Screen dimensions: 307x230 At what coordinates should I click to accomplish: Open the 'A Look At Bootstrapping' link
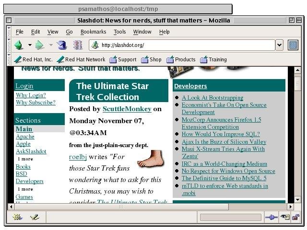pyautogui.click(x=213, y=98)
